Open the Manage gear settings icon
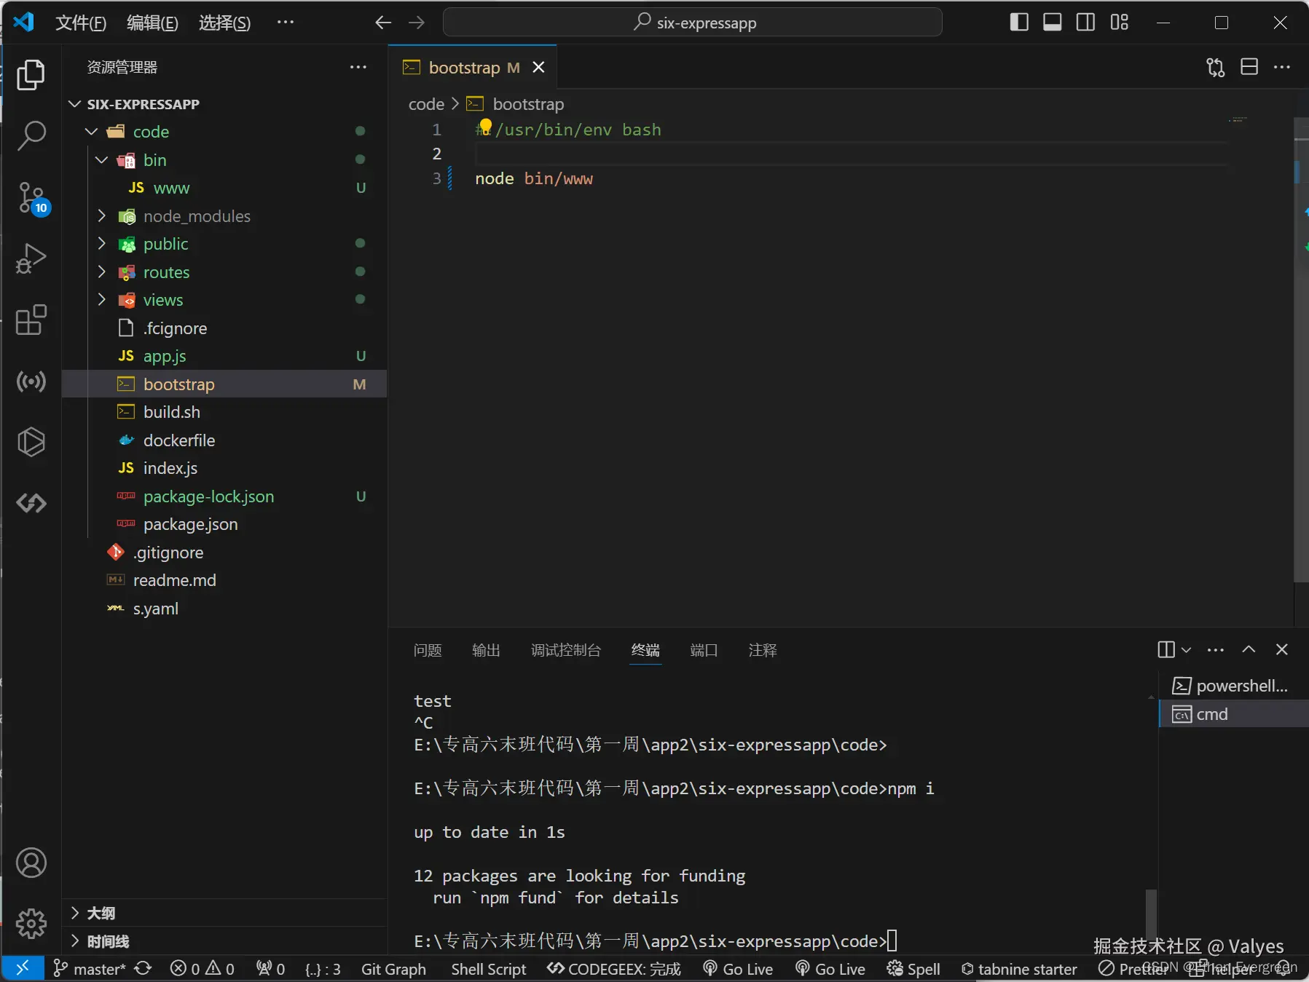Image resolution: width=1309 pixels, height=982 pixels. (x=31, y=923)
